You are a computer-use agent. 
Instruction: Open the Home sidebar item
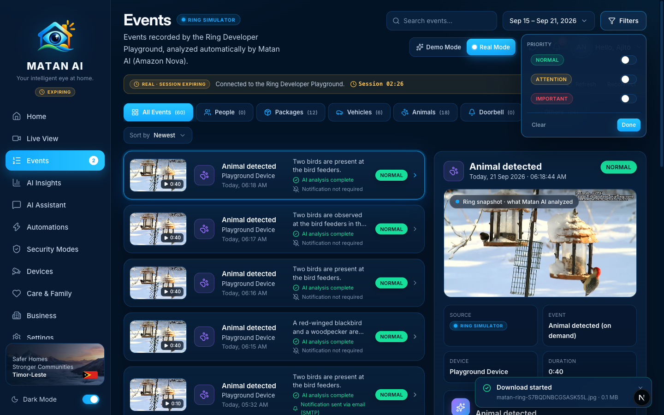coord(55,116)
